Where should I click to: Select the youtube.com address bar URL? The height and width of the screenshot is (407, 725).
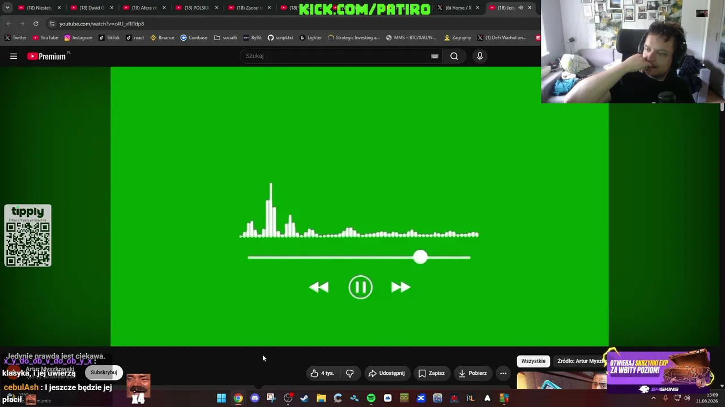[x=101, y=24]
